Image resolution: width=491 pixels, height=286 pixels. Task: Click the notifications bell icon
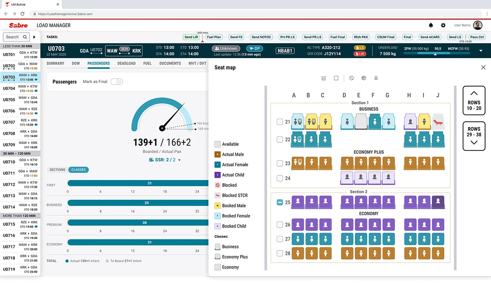point(431,25)
